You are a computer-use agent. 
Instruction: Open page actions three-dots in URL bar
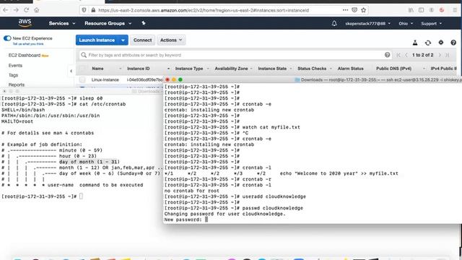coord(345,10)
